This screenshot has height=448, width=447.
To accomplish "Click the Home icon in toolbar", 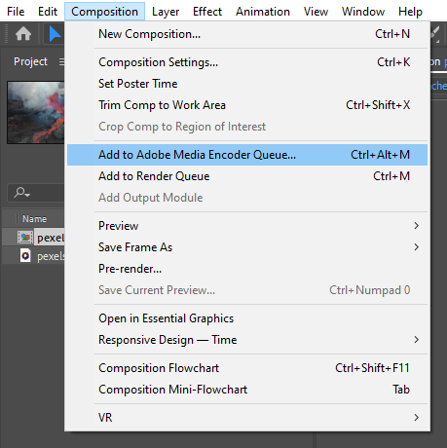I will (x=23, y=34).
